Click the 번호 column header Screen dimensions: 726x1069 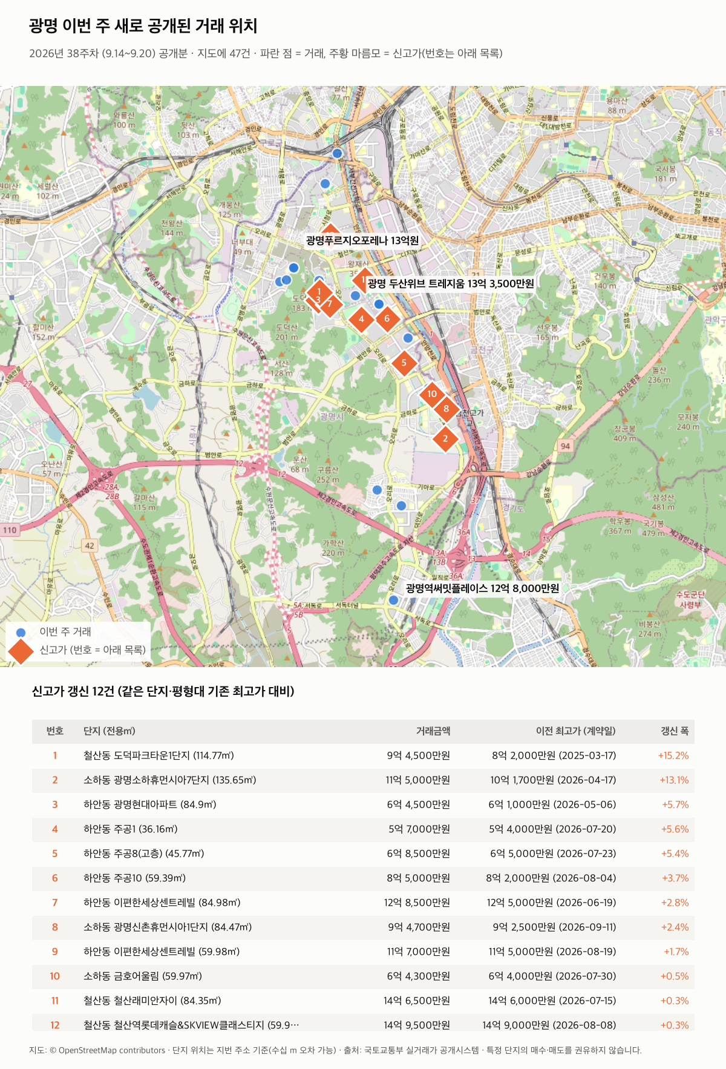(55, 731)
